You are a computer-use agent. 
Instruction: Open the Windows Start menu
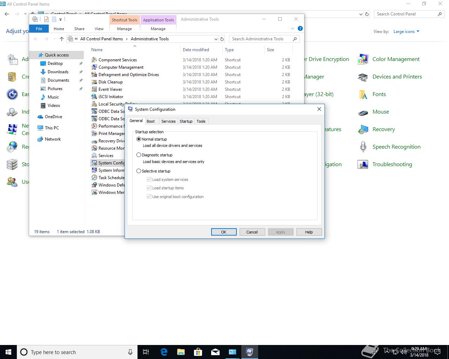[x=8, y=352]
